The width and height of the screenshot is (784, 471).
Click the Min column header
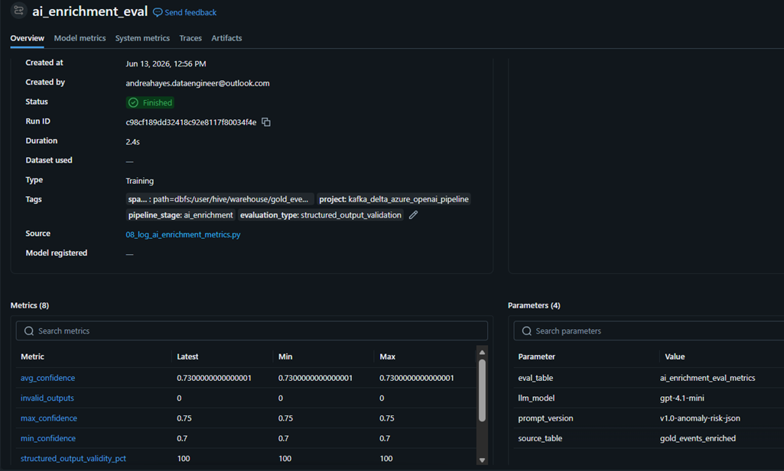coord(285,356)
